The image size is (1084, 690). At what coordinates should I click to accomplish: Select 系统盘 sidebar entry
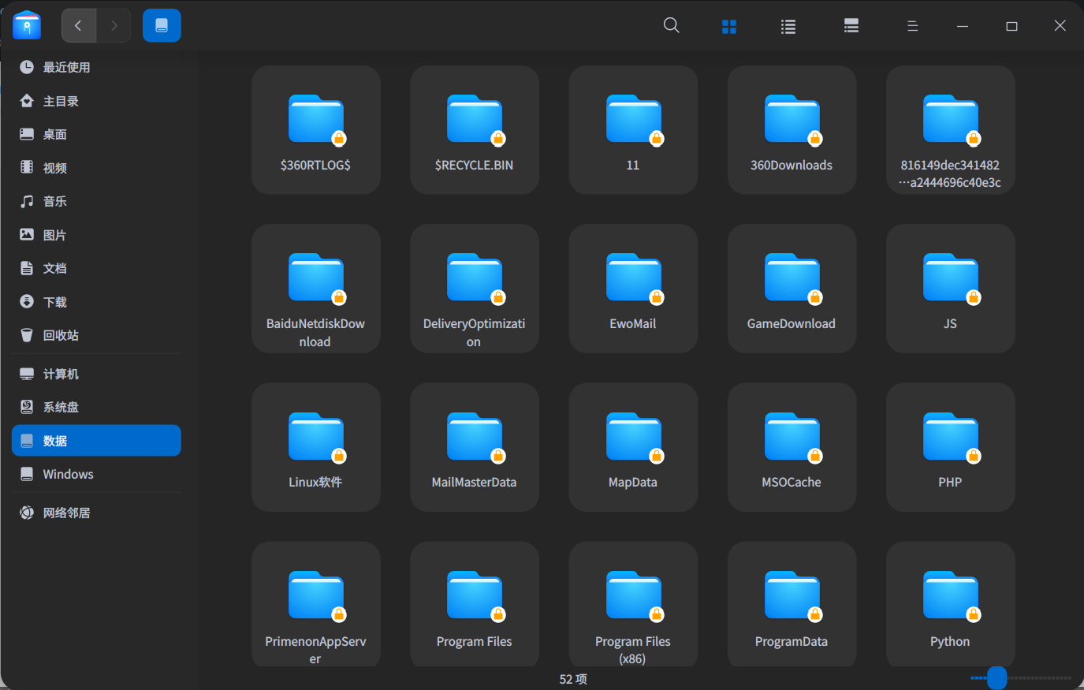96,407
